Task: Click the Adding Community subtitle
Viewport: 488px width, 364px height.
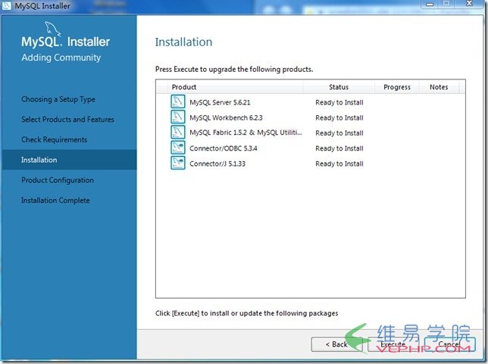Action: 61,58
